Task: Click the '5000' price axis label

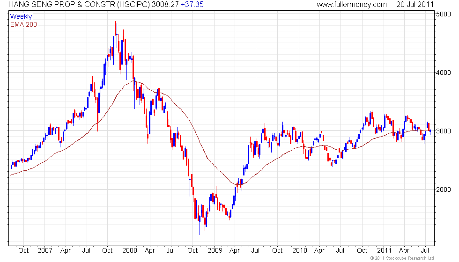Action: [x=443, y=14]
